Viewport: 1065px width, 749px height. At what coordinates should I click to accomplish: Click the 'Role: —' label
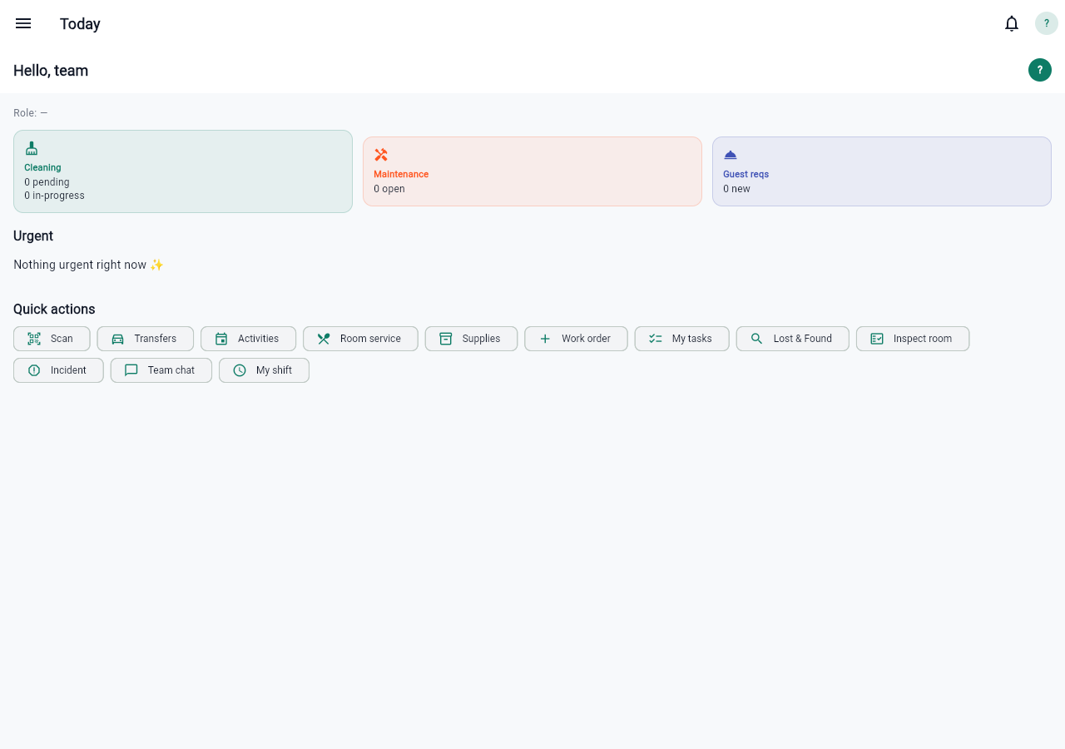(x=31, y=113)
